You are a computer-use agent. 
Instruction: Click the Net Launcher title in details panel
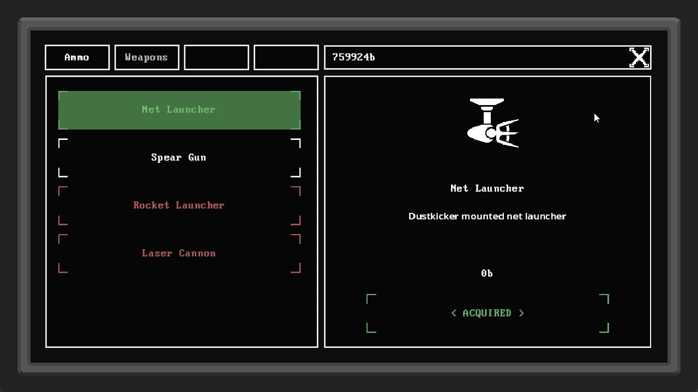487,188
